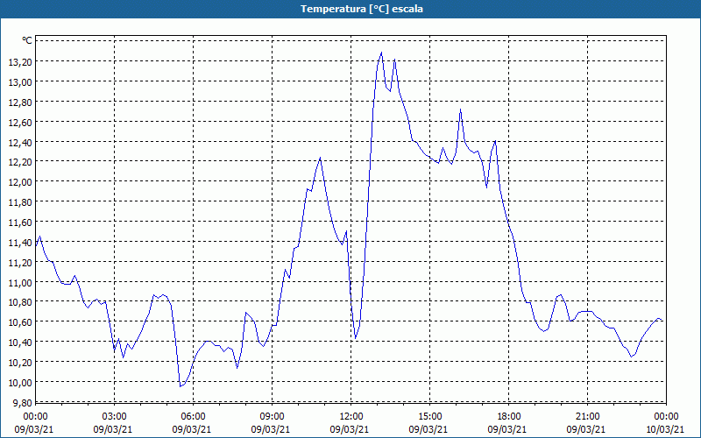Click the 9,80 y-axis label
Screen dimensions: 701x438
click(x=23, y=403)
